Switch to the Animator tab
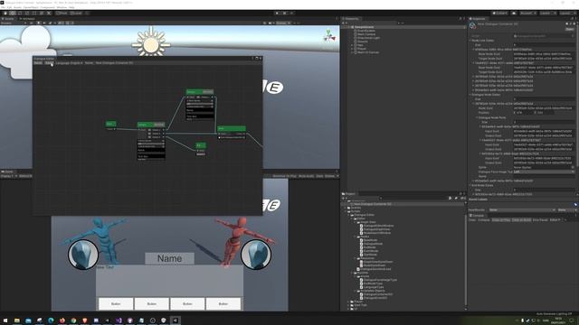Screen dimensions: 579x325 [x=27, y=18]
